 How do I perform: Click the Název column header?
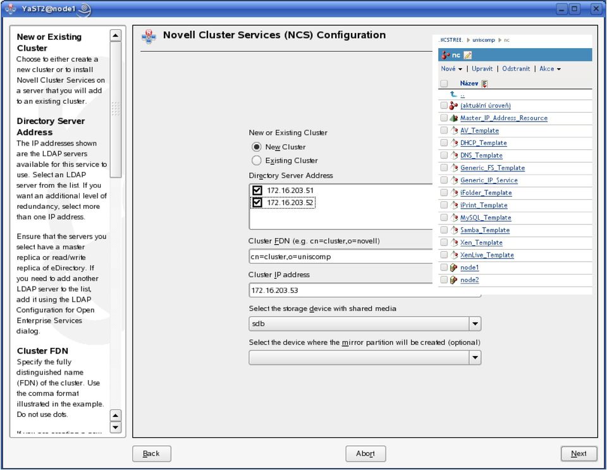click(469, 83)
